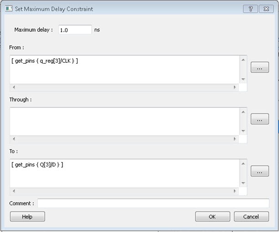The width and height of the screenshot is (279, 232).
Task: Confirm with the OK button
Action: pos(212,217)
